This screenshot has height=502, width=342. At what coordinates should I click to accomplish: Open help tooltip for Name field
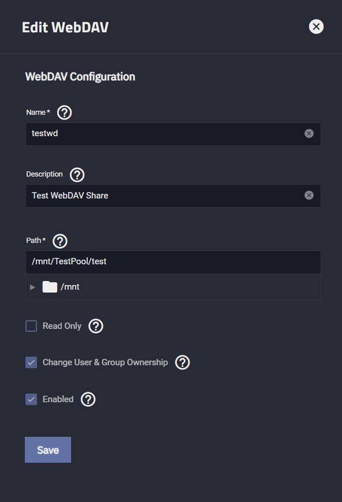pyautogui.click(x=65, y=113)
